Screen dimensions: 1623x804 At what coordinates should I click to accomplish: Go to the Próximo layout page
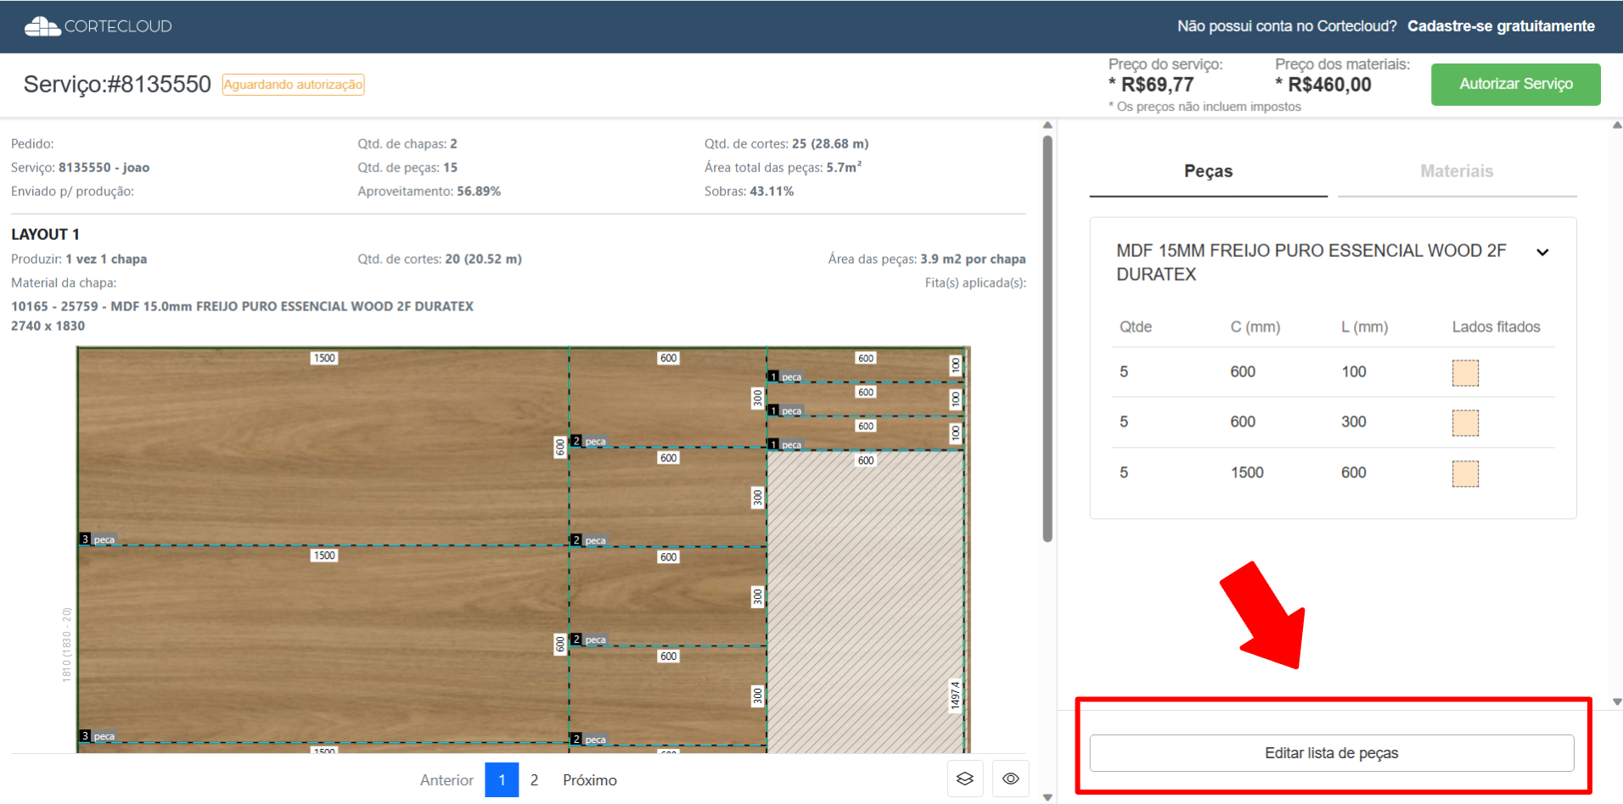pos(590,780)
